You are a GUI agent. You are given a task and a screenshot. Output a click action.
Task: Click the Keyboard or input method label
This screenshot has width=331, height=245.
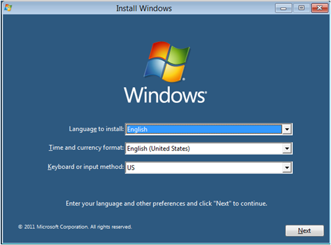point(86,167)
